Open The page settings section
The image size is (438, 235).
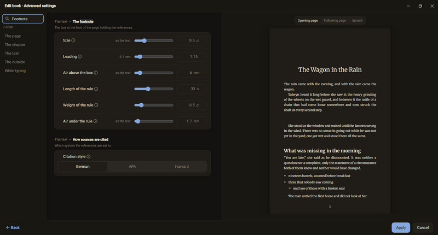point(13,36)
